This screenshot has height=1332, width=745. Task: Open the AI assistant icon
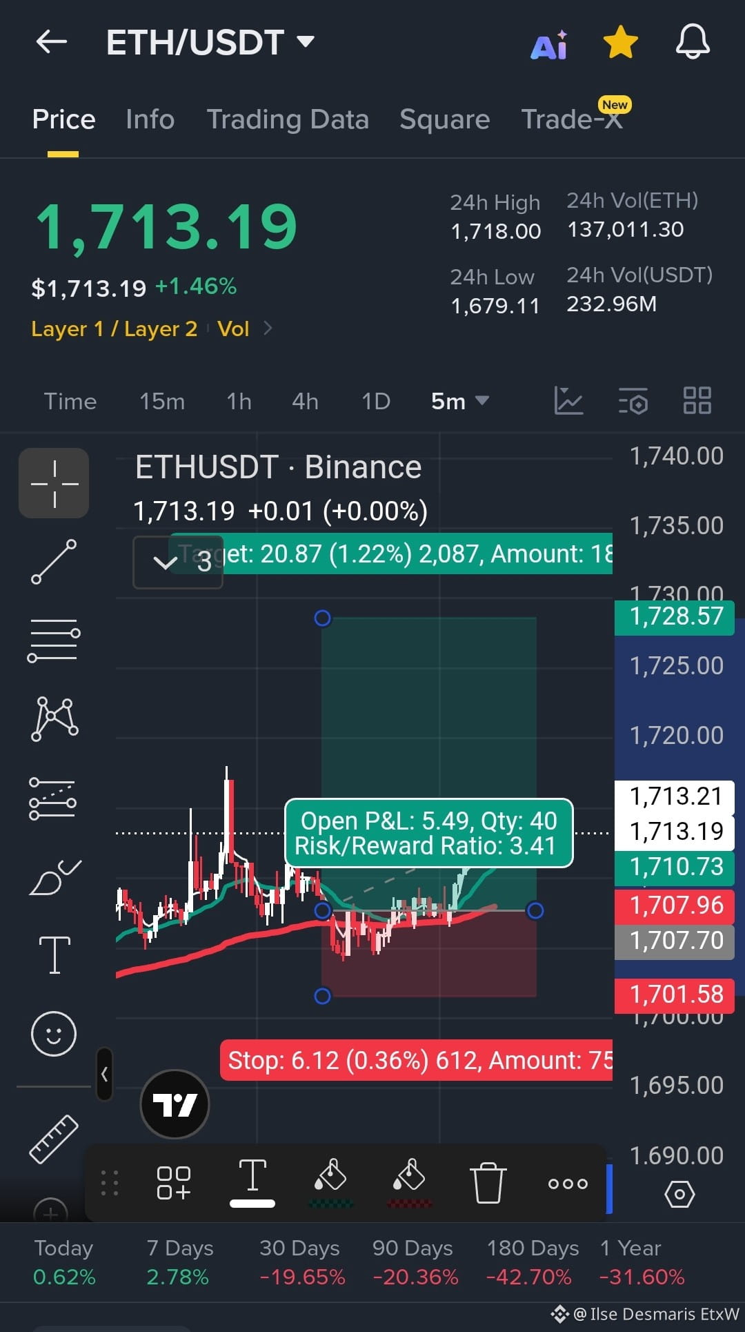coord(550,45)
